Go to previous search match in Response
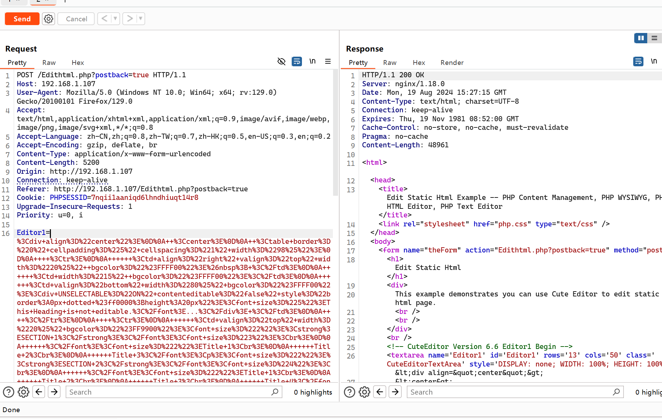The width and height of the screenshot is (662, 419). 380,392
